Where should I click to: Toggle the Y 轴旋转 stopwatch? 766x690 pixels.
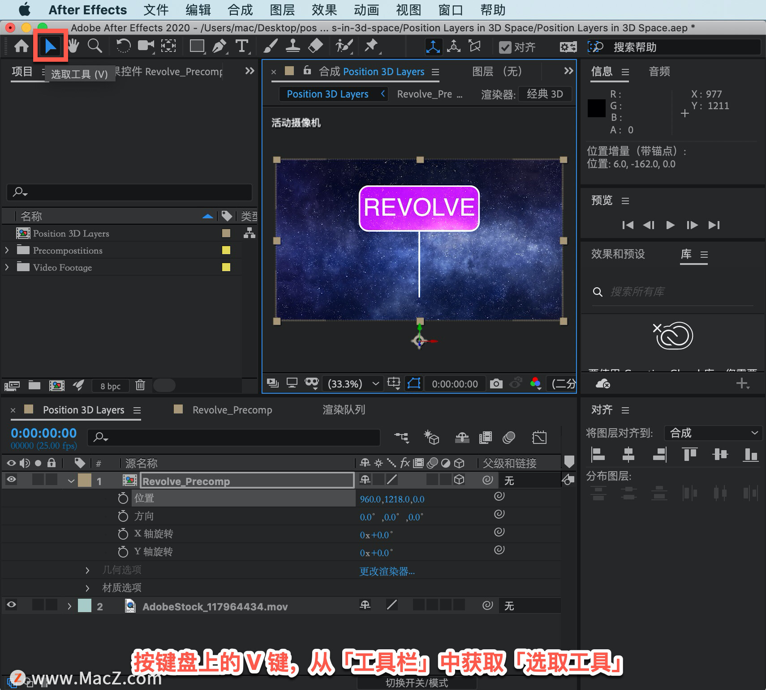(x=123, y=552)
